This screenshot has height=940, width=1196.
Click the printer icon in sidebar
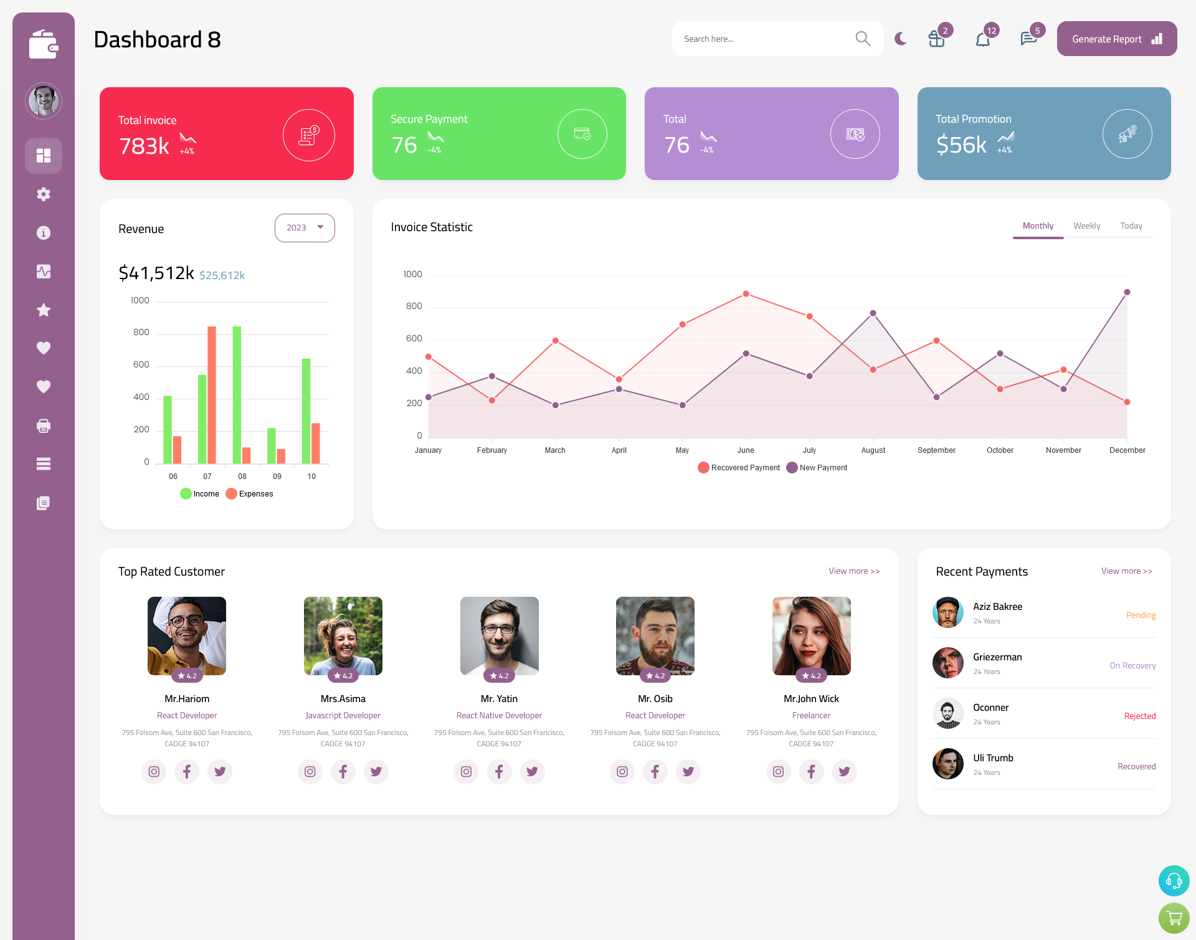point(43,425)
